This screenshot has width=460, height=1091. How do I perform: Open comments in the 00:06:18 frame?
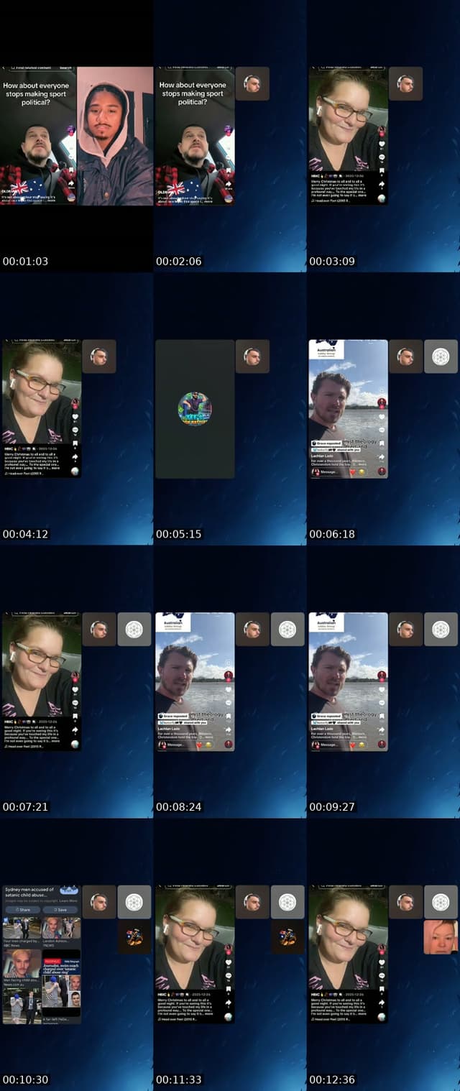tap(382, 430)
